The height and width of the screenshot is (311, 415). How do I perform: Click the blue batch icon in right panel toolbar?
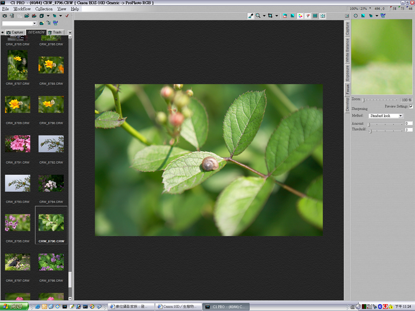[383, 16]
